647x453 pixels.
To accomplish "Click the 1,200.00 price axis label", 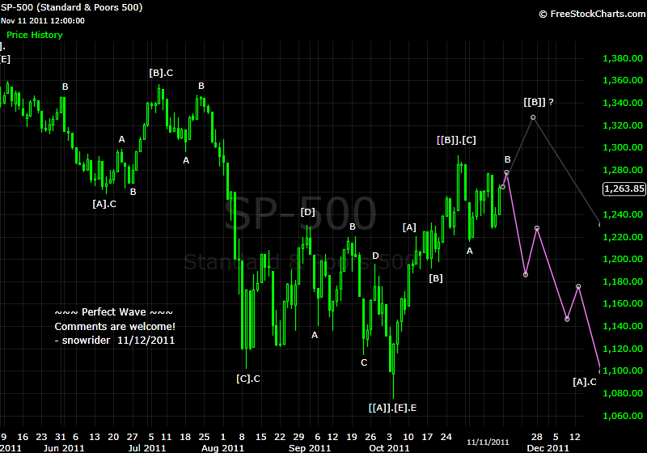I will (x=623, y=259).
